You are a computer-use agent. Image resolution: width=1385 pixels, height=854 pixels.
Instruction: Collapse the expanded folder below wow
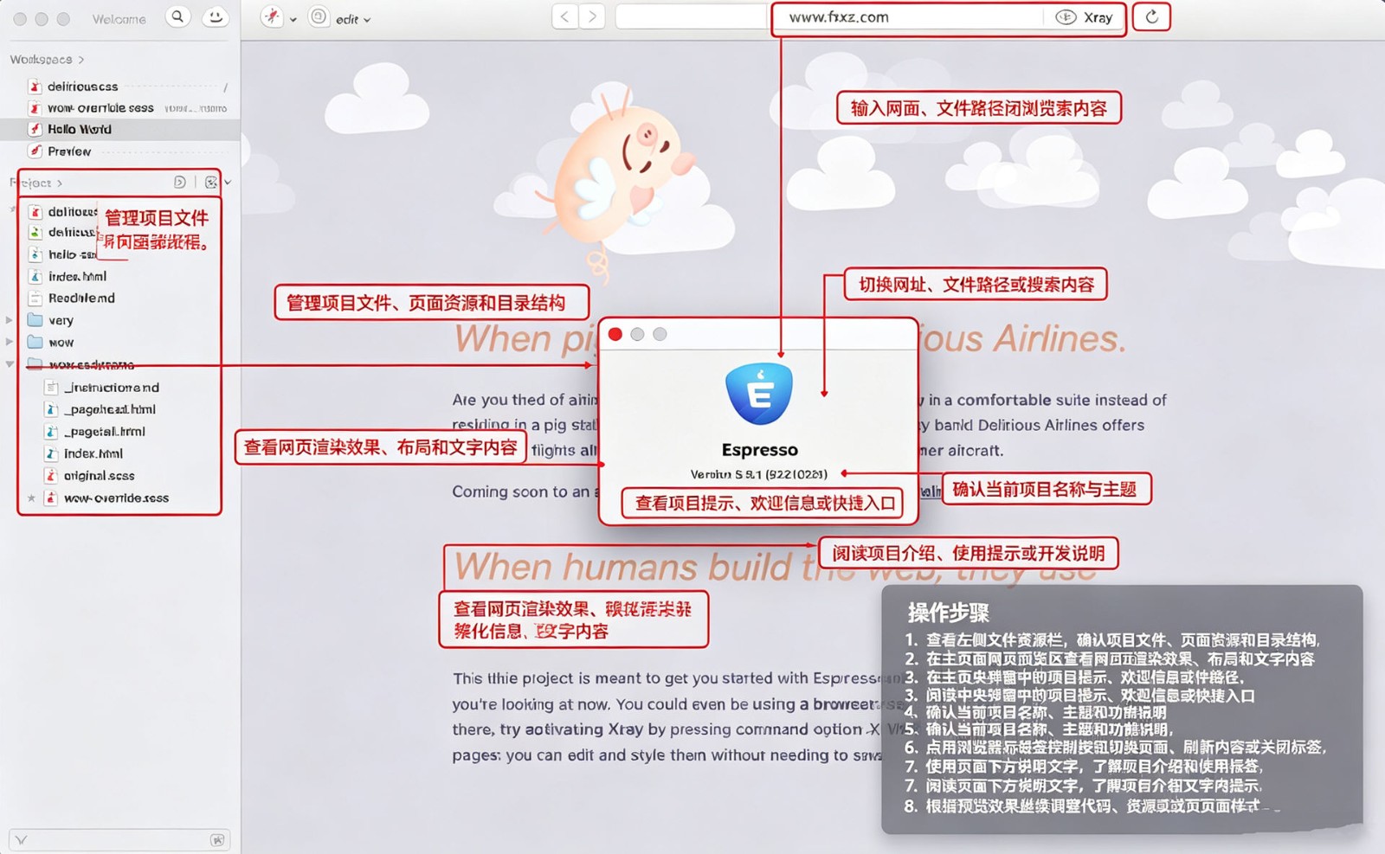click(10, 364)
